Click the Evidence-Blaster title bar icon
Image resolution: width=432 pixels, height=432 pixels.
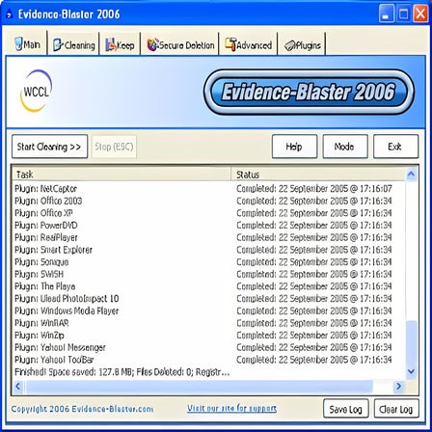click(x=10, y=14)
